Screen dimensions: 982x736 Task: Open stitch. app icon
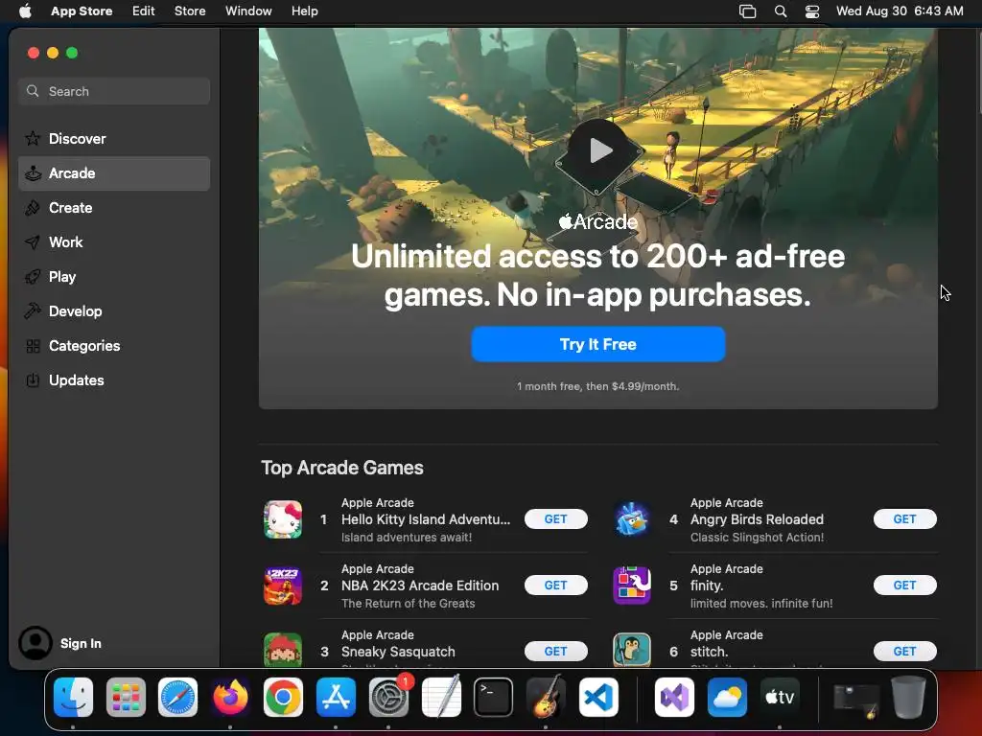point(632,650)
